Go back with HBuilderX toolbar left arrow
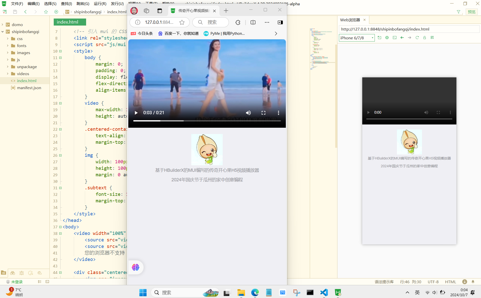Viewport: 481px width, 298px height. coord(25,12)
